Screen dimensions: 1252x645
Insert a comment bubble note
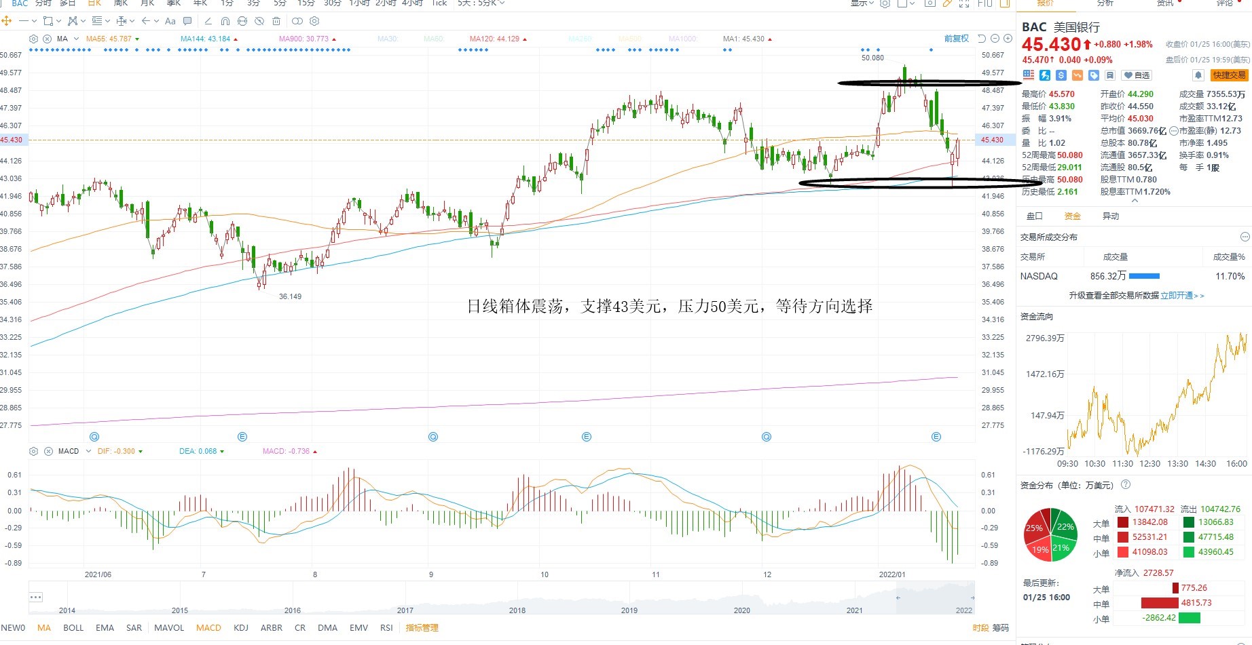pyautogui.click(x=188, y=21)
